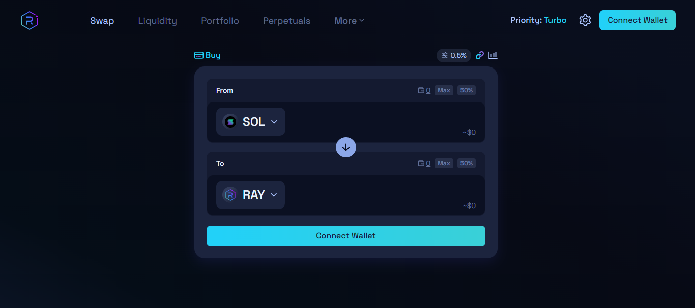Image resolution: width=695 pixels, height=308 pixels.
Task: Select Max in the From field
Action: click(444, 90)
